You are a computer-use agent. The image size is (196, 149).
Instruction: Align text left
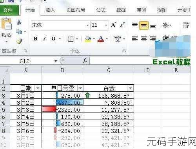(x=135, y=38)
